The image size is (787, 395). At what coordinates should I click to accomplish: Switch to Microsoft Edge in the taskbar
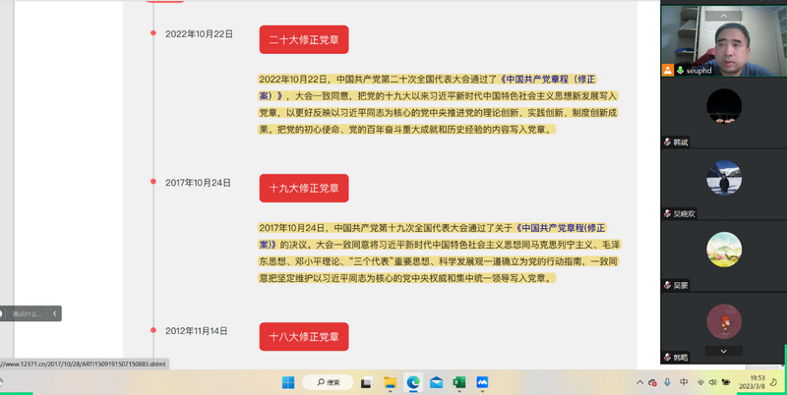click(413, 382)
